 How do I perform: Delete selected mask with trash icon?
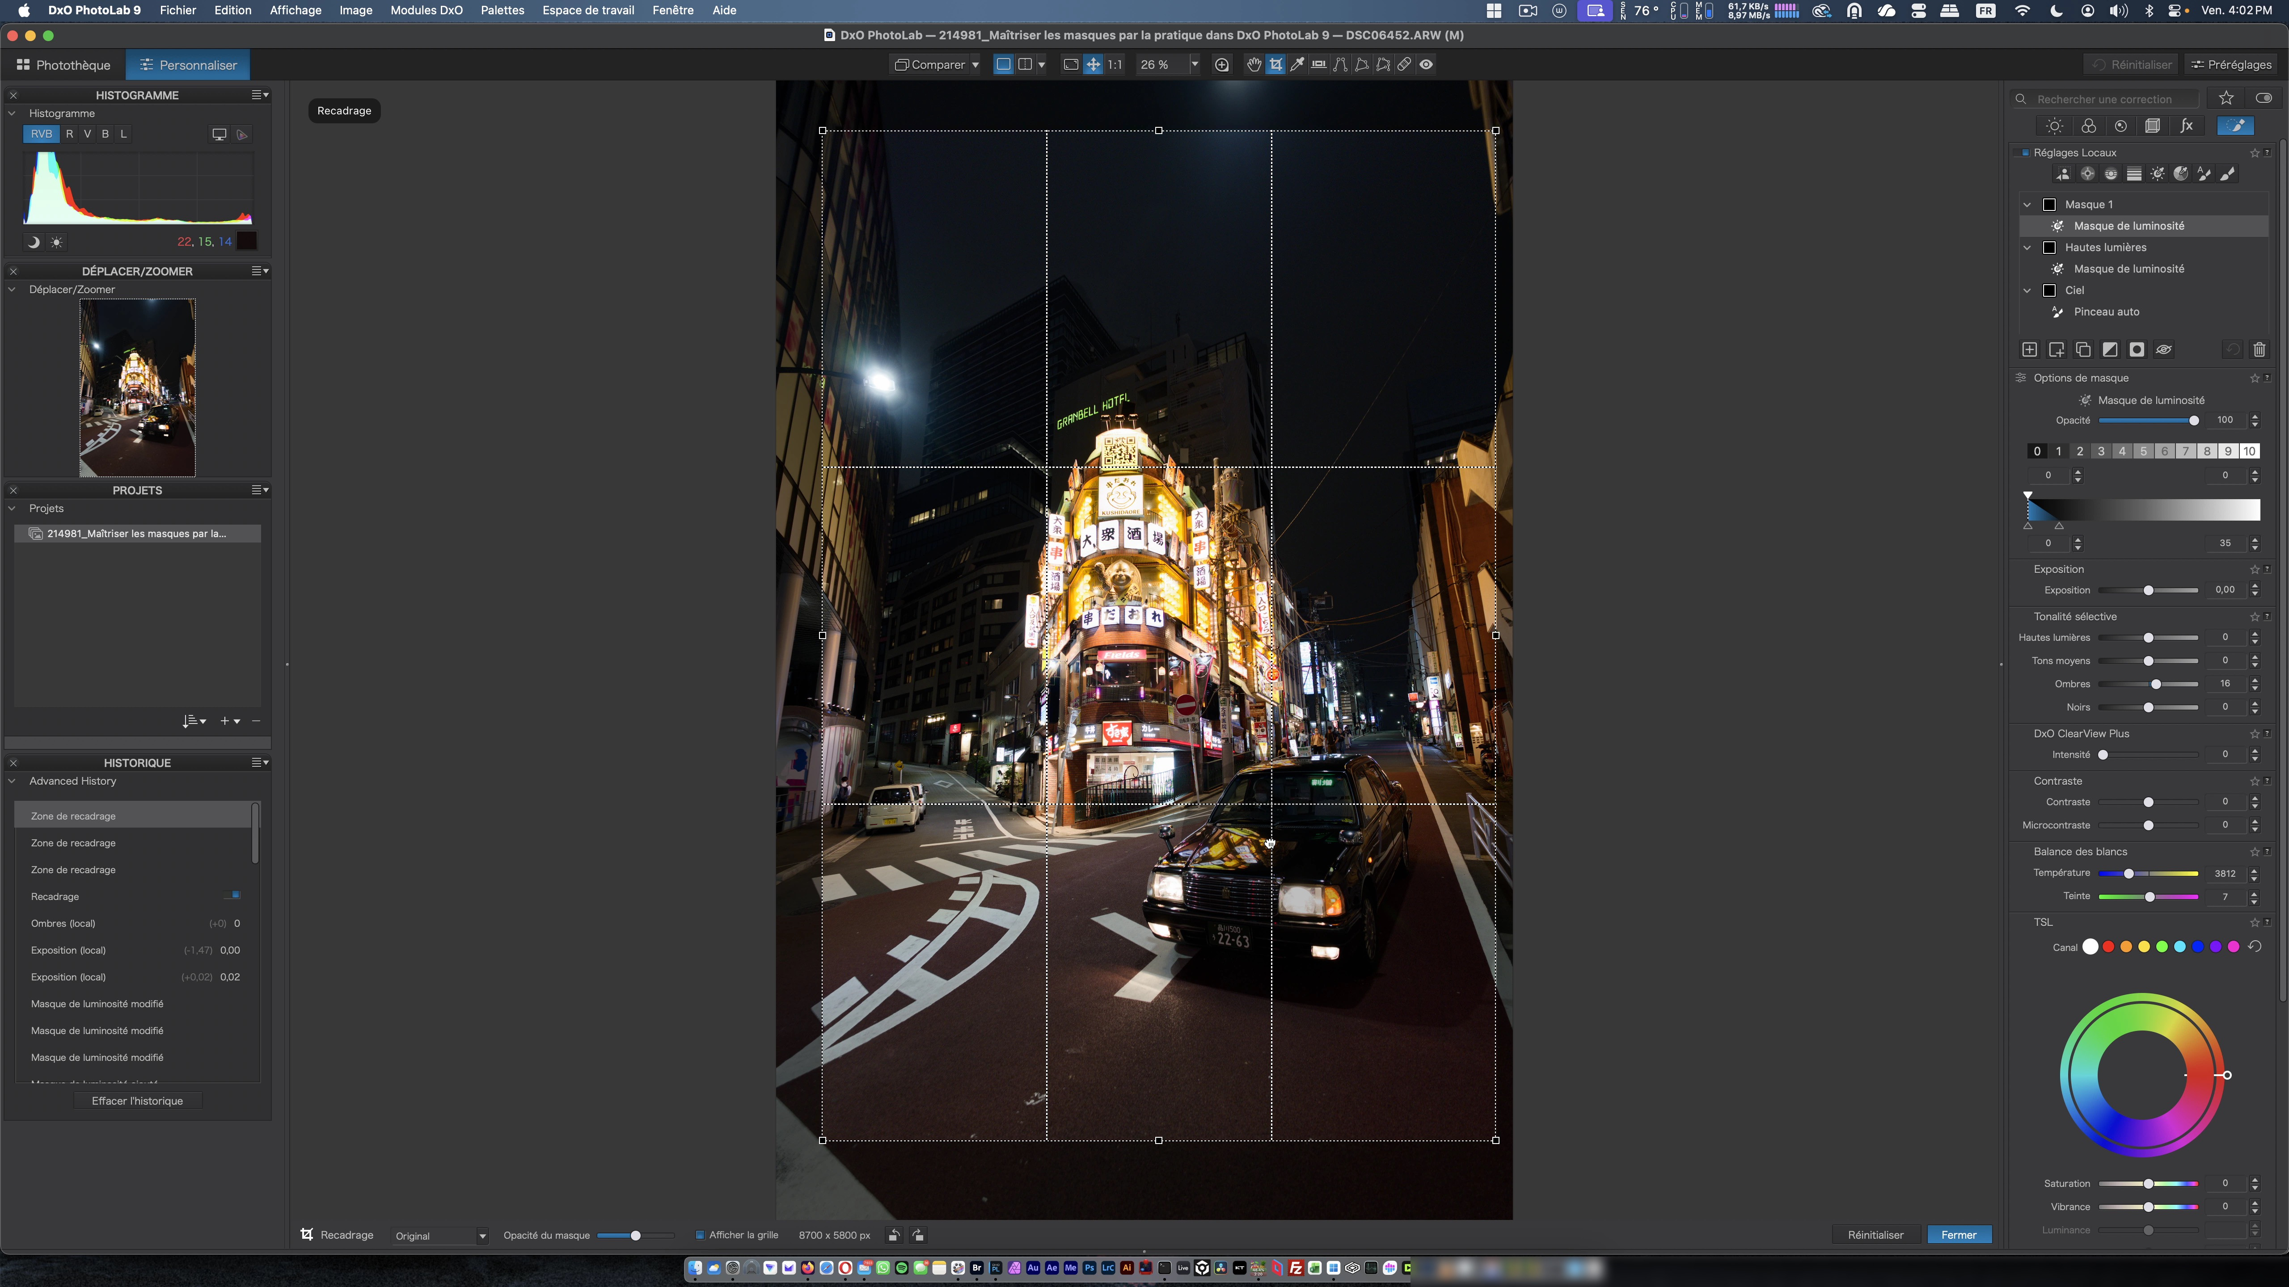click(2259, 350)
